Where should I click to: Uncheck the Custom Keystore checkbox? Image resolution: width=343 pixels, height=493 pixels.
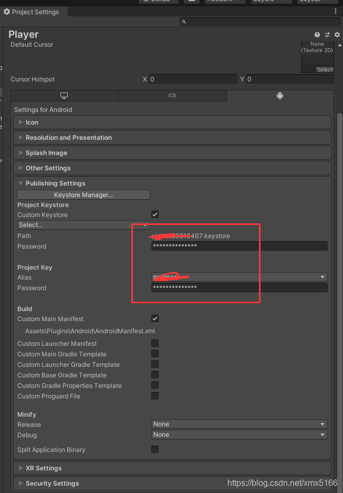pos(154,214)
